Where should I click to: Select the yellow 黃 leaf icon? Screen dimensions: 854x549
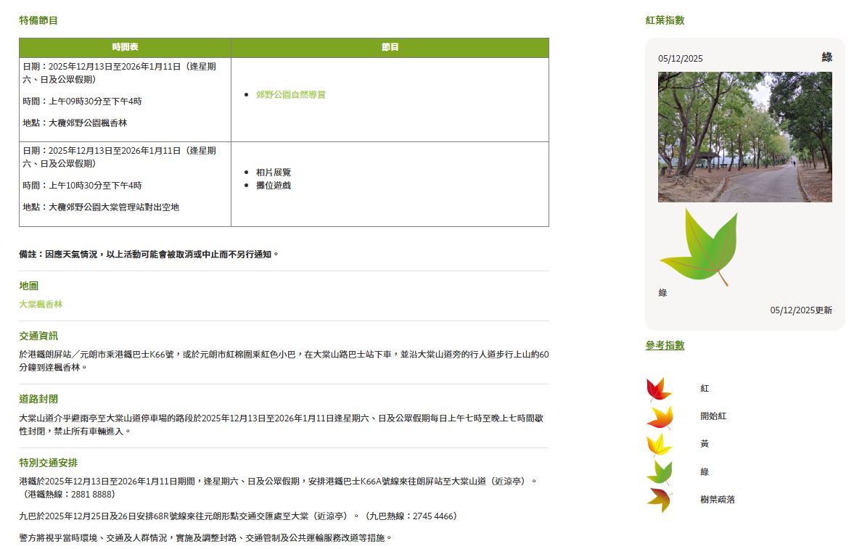[659, 444]
